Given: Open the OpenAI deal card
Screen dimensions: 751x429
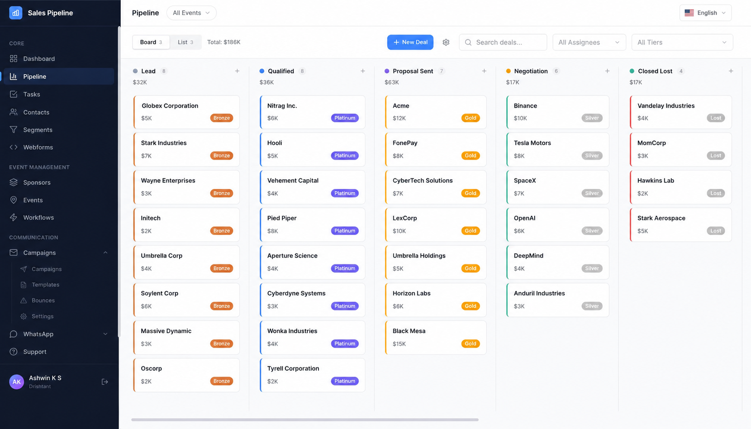Looking at the screenshot, I should [558, 224].
